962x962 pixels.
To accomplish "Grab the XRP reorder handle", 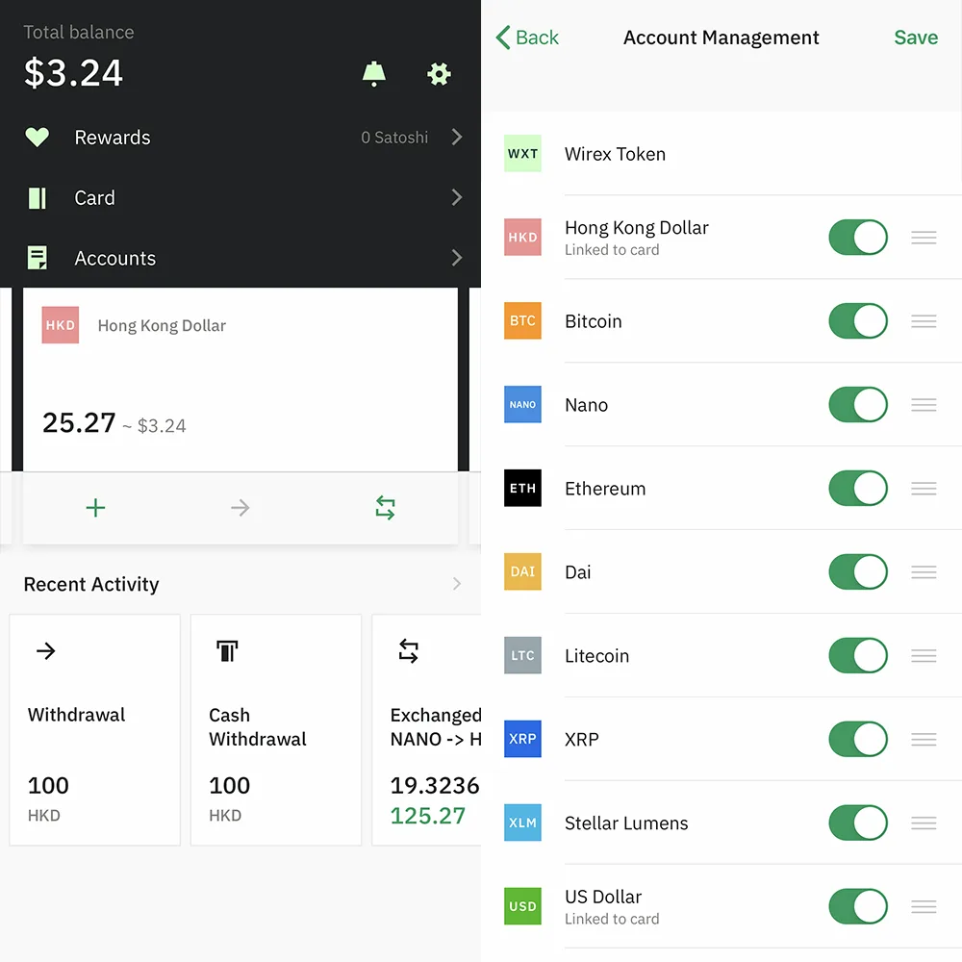I will [x=924, y=739].
